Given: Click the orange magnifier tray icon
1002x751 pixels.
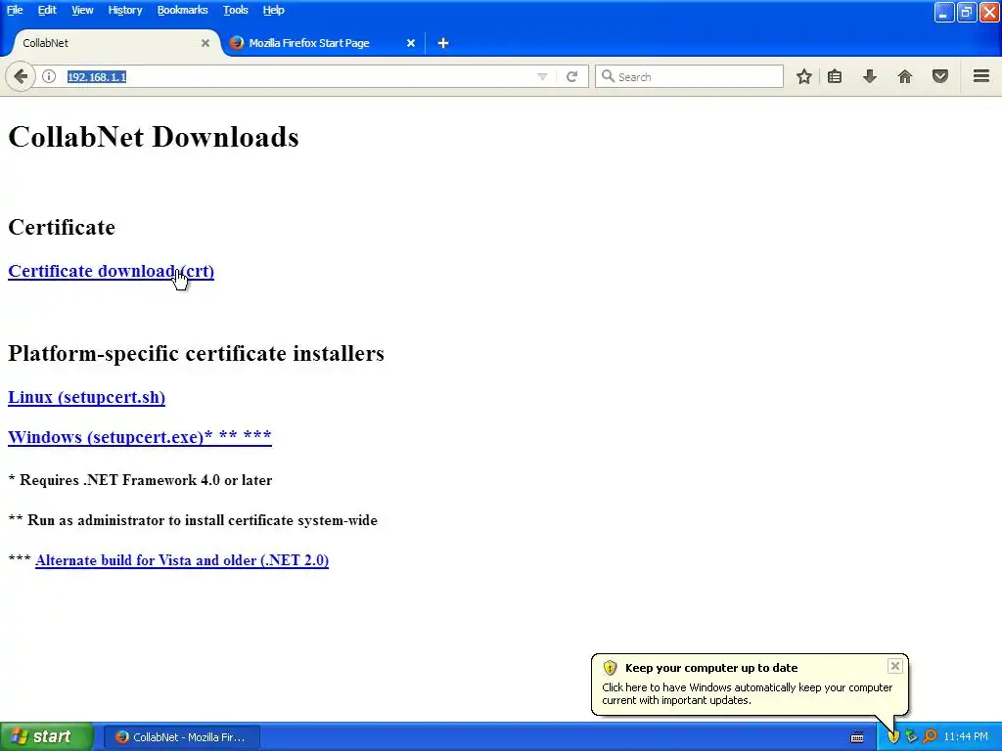Looking at the screenshot, I should pos(930,737).
